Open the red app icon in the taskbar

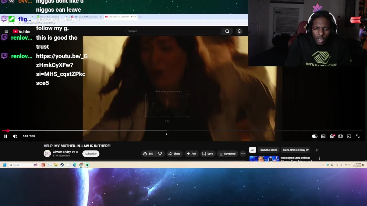point(43,165)
